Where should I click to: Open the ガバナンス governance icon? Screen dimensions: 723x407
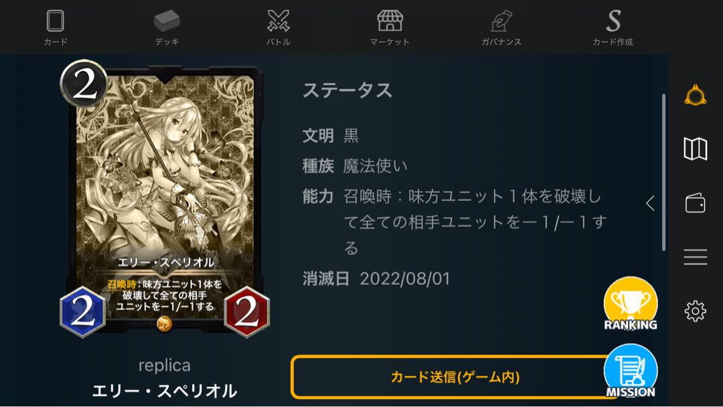[501, 21]
